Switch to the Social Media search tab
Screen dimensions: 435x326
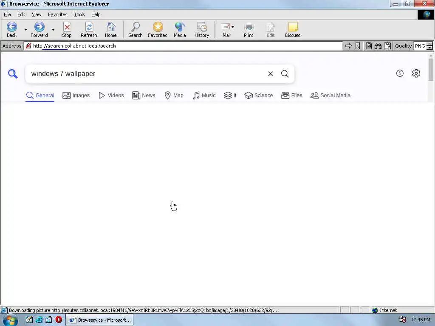point(330,96)
